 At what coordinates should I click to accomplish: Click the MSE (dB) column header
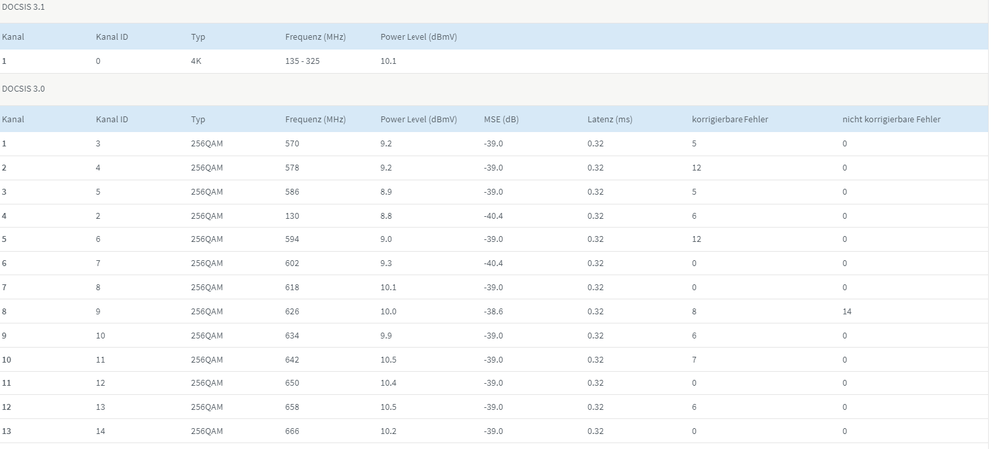click(x=501, y=120)
